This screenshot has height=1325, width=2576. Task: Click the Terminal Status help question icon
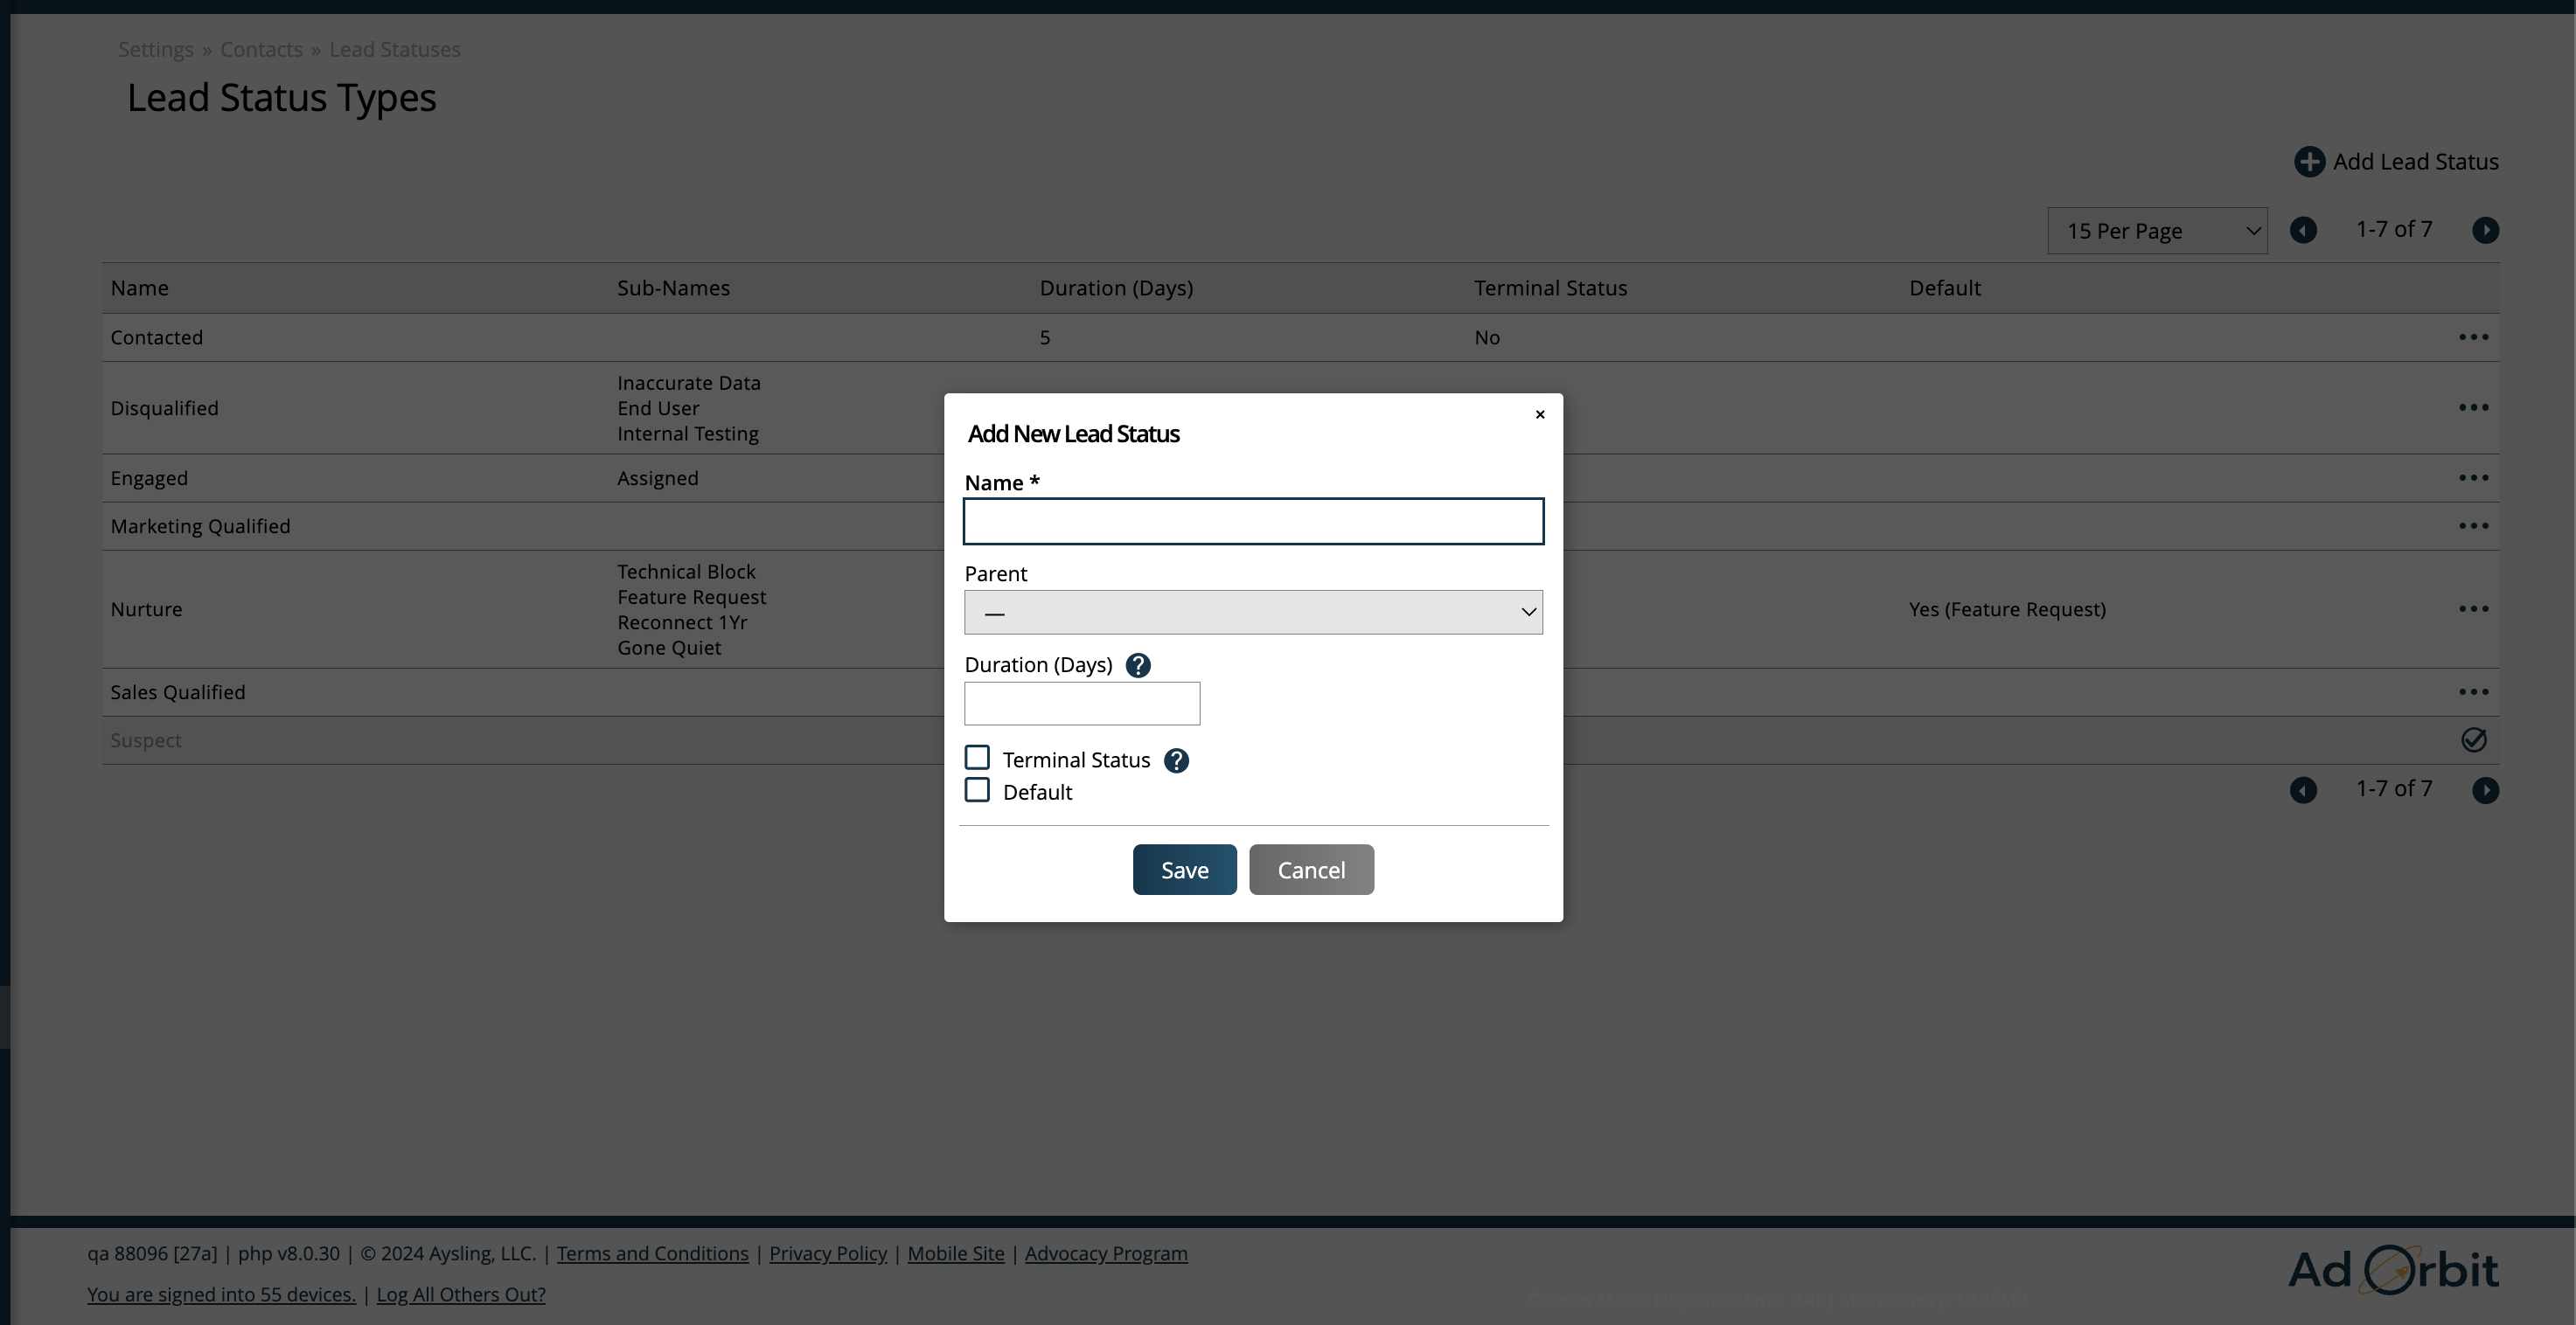[1176, 760]
